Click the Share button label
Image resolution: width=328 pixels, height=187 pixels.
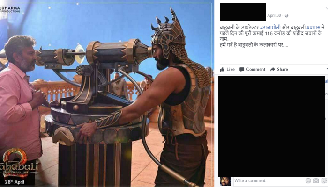tap(283, 69)
